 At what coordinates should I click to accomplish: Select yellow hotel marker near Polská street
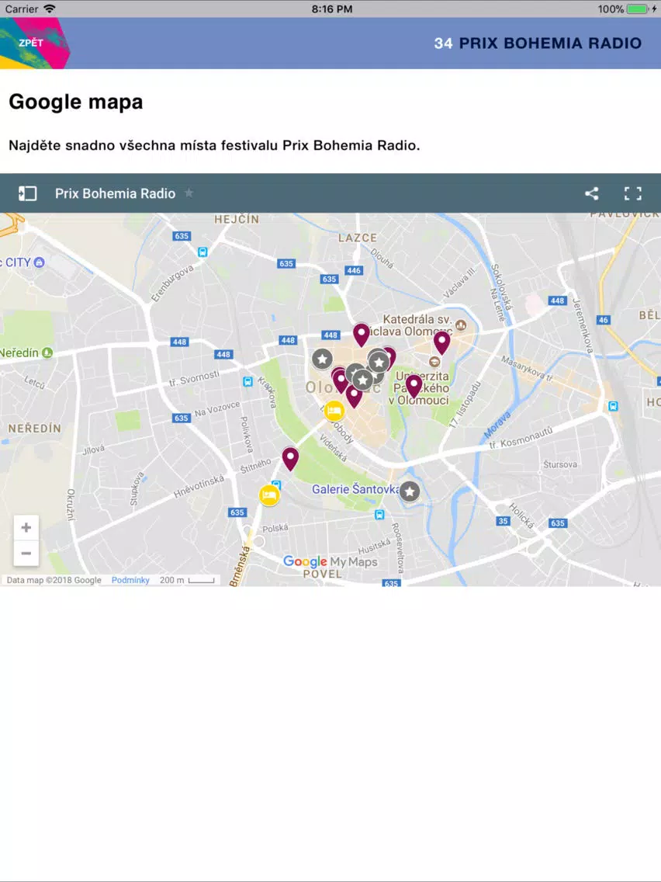click(x=269, y=495)
